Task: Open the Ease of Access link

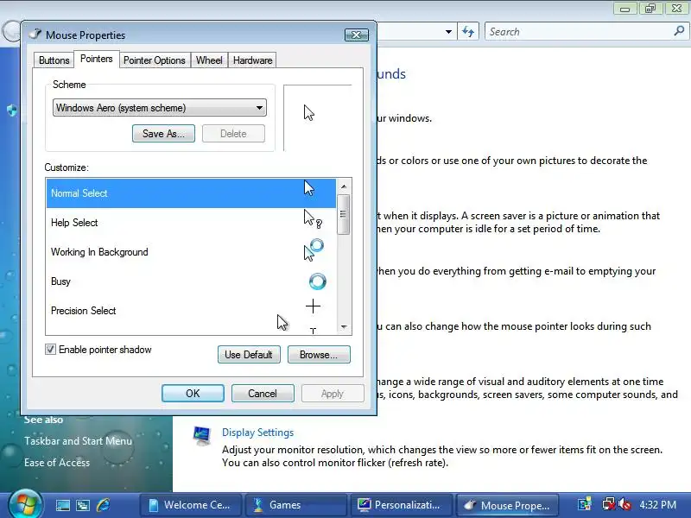Action: coord(57,463)
